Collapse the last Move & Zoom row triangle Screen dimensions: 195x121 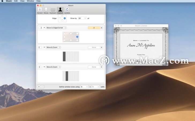coord(44,67)
